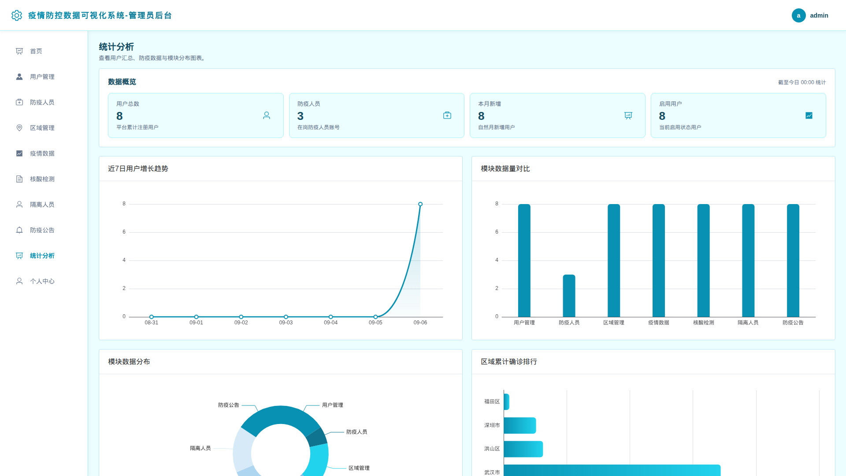Image resolution: width=846 pixels, height=476 pixels.
Task: Click the presentation icon on 本月新增 card
Action: [628, 115]
